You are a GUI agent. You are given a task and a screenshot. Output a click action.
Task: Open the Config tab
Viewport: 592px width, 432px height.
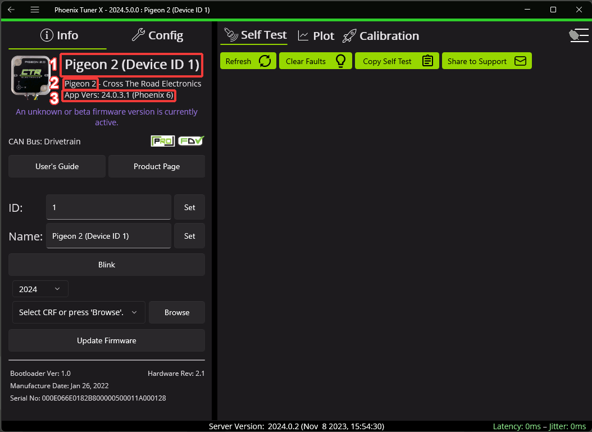coord(157,35)
